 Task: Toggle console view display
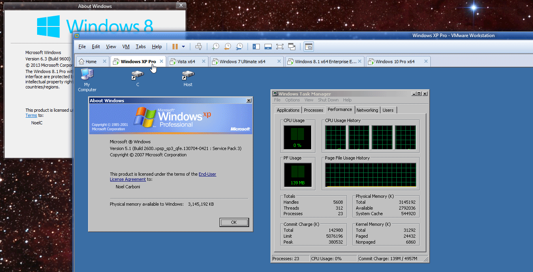(x=308, y=47)
